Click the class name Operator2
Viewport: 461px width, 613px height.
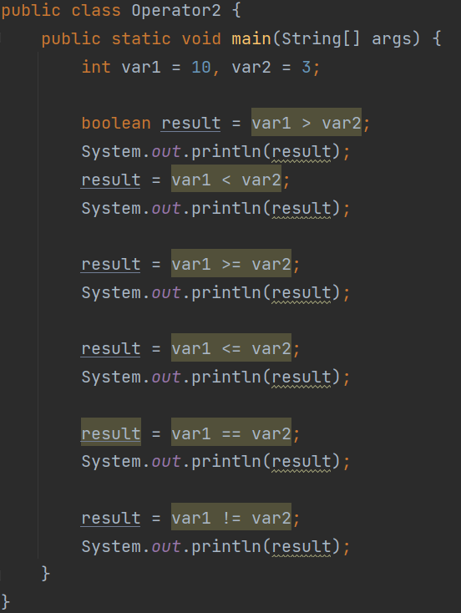pyautogui.click(x=176, y=11)
